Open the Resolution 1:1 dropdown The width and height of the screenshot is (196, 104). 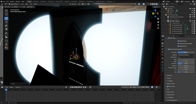coord(186,57)
